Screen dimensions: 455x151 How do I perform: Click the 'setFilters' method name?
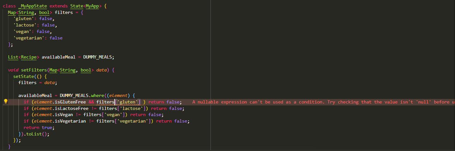pyautogui.click(x=34, y=70)
